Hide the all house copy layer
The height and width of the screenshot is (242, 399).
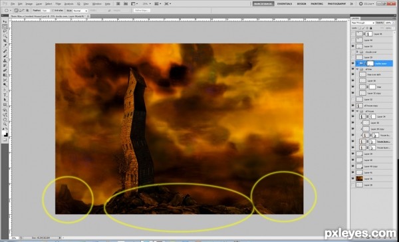pyautogui.click(x=352, y=106)
